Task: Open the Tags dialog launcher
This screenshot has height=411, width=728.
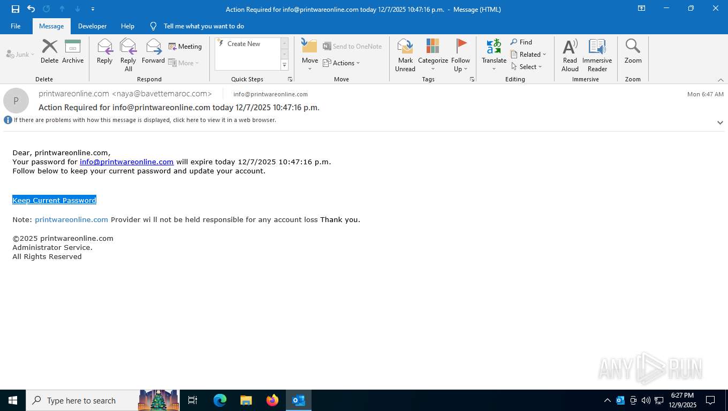Action: (x=472, y=79)
